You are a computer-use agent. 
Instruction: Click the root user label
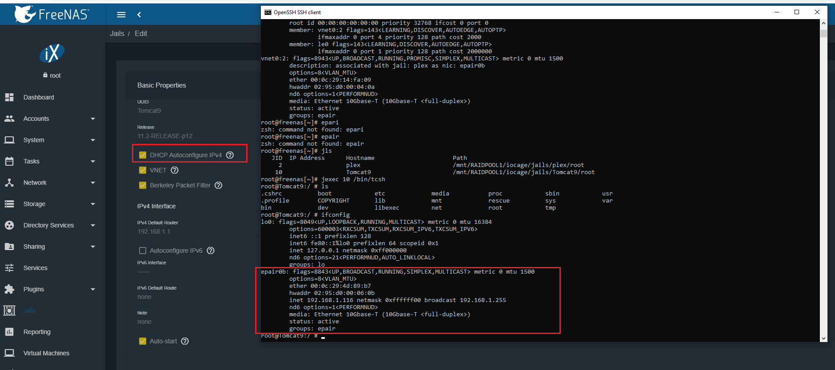coord(55,76)
